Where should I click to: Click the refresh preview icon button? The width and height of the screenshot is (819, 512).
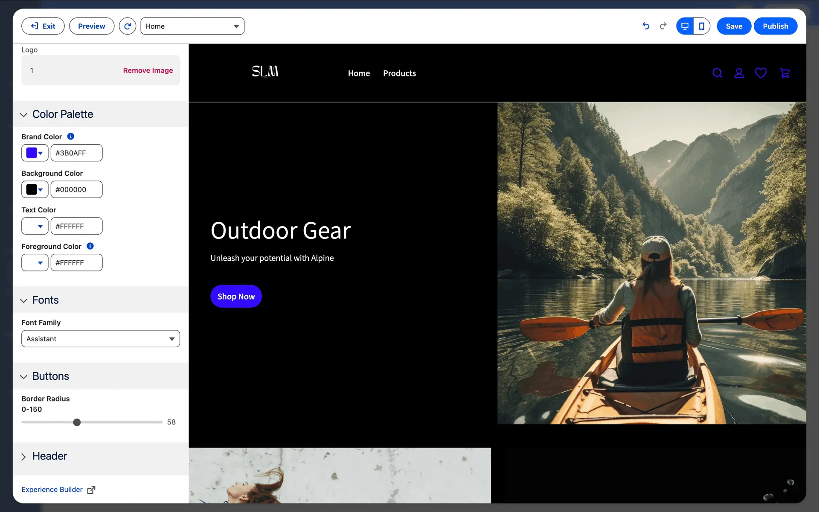pyautogui.click(x=127, y=26)
